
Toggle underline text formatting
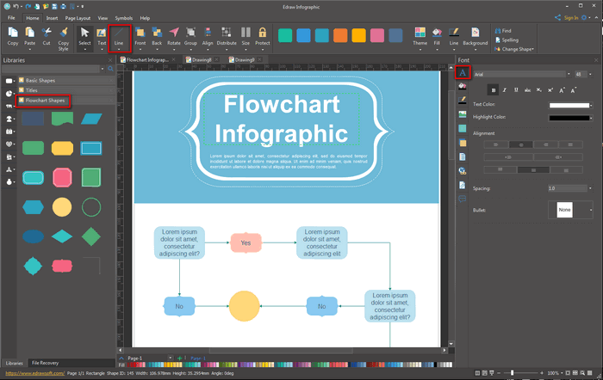515,89
